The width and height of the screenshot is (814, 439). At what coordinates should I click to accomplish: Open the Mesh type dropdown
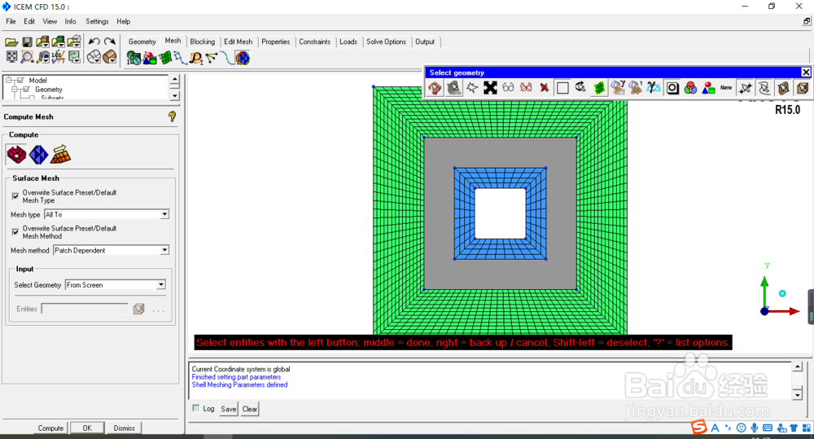click(164, 214)
